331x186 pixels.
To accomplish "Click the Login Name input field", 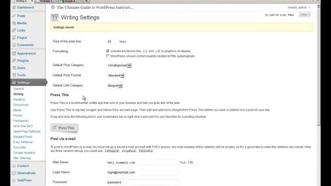I will tap(143, 172).
